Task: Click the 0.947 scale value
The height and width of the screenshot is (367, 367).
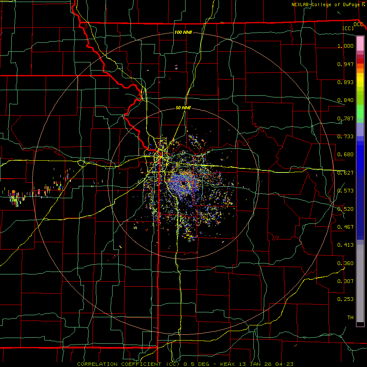Action: coord(345,64)
